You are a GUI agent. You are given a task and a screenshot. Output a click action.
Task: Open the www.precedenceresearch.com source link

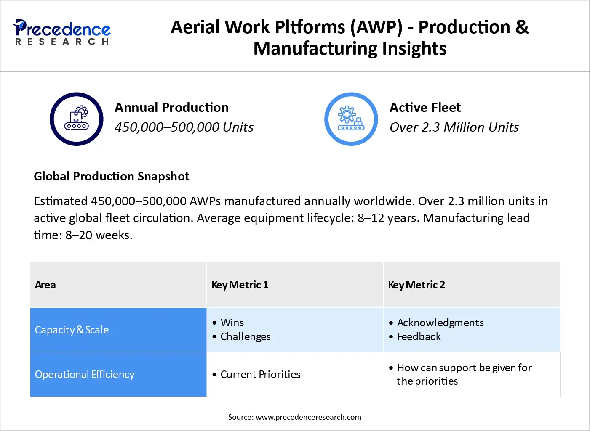[295, 417]
